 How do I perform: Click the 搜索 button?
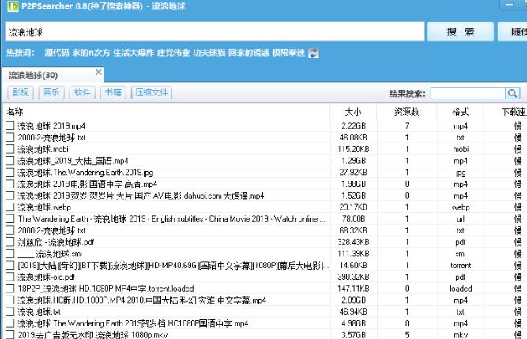click(x=460, y=32)
